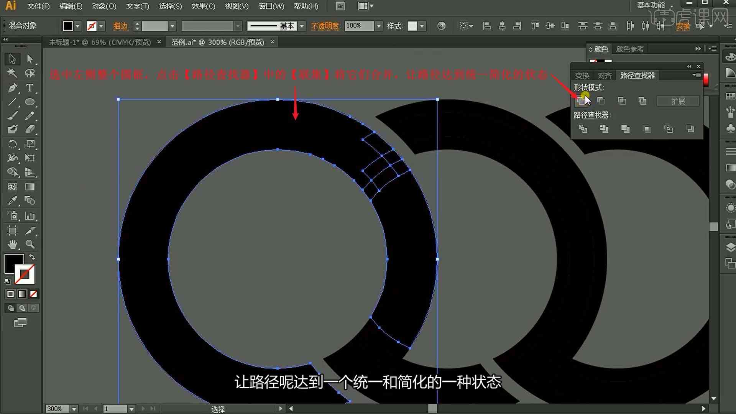The height and width of the screenshot is (414, 736).
Task: Open the 文件(F) menu
Action: (38, 6)
